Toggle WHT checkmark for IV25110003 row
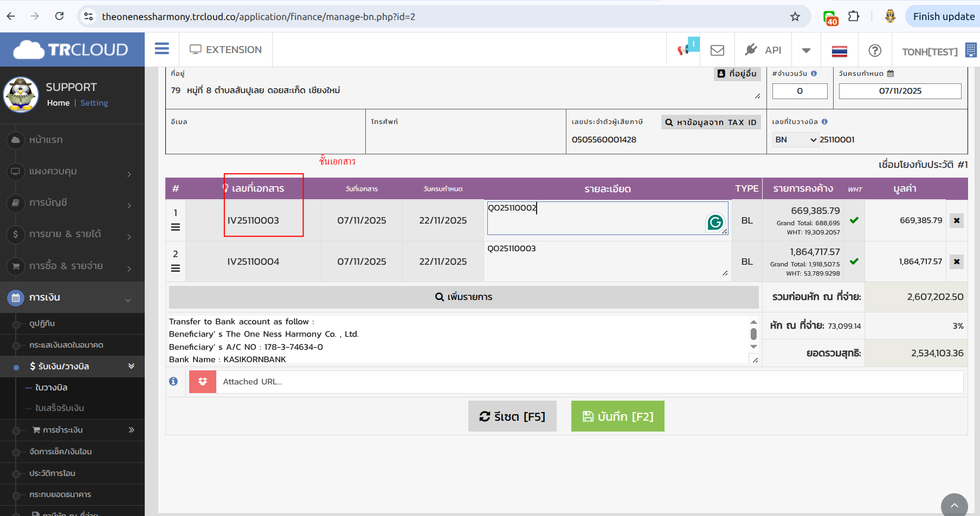Screen dimensions: 980x516 854,220
